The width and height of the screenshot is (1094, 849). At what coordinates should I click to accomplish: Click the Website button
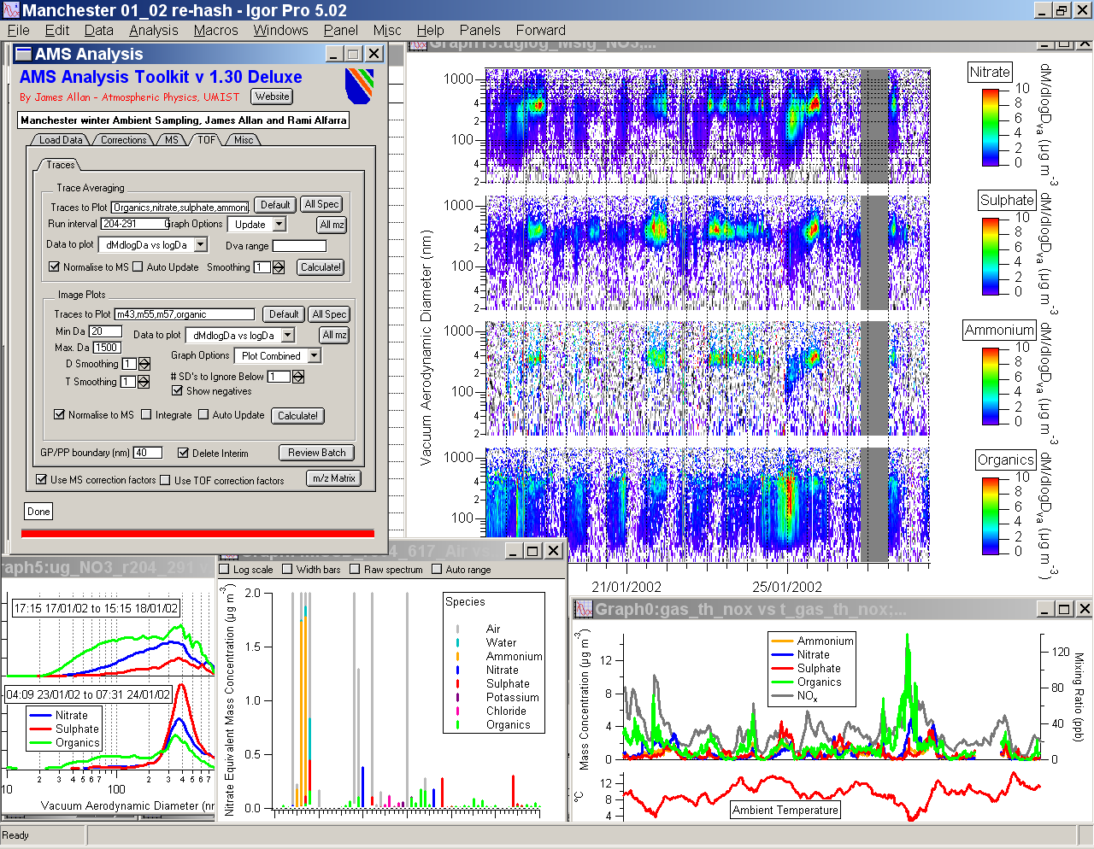click(272, 97)
